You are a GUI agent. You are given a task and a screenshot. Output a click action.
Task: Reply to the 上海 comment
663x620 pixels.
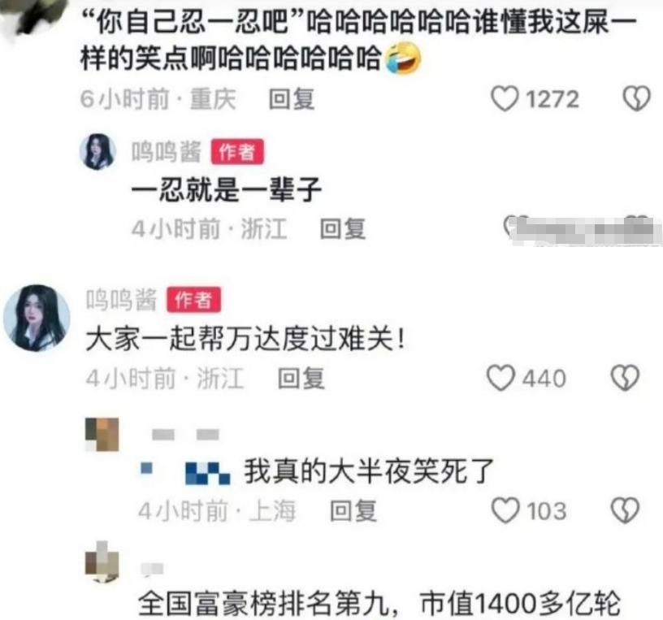coord(353,510)
